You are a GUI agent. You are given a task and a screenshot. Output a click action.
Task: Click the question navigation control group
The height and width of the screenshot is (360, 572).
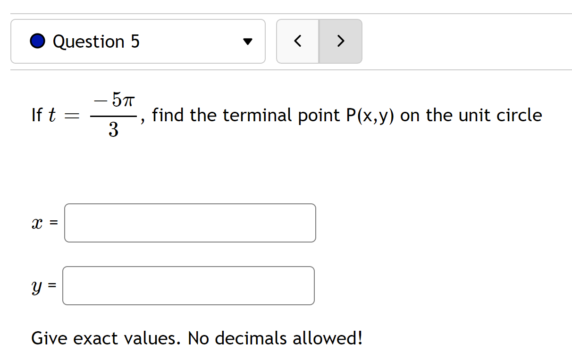(319, 42)
